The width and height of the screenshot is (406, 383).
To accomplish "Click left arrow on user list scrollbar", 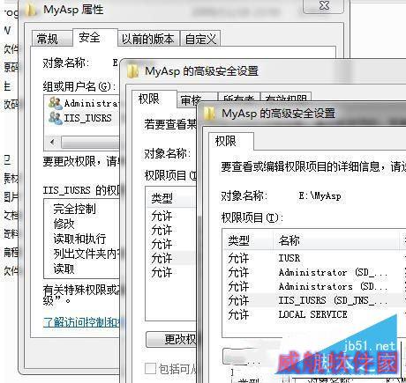I will click(52, 143).
